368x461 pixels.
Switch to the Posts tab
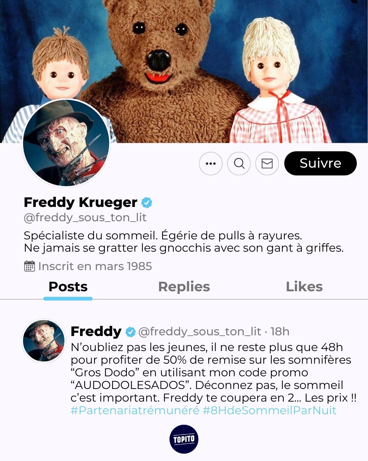68,287
